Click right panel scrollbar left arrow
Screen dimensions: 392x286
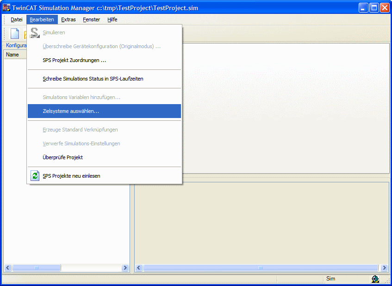(x=139, y=268)
